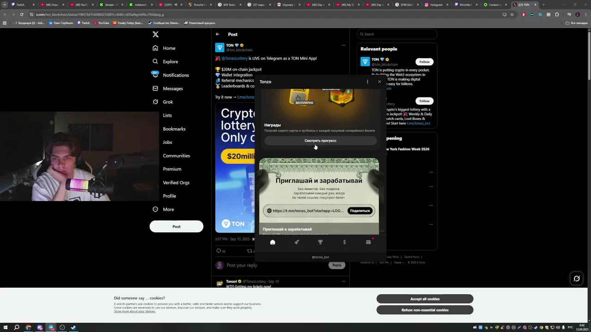Open Chrome from the taskbar

coord(29,327)
